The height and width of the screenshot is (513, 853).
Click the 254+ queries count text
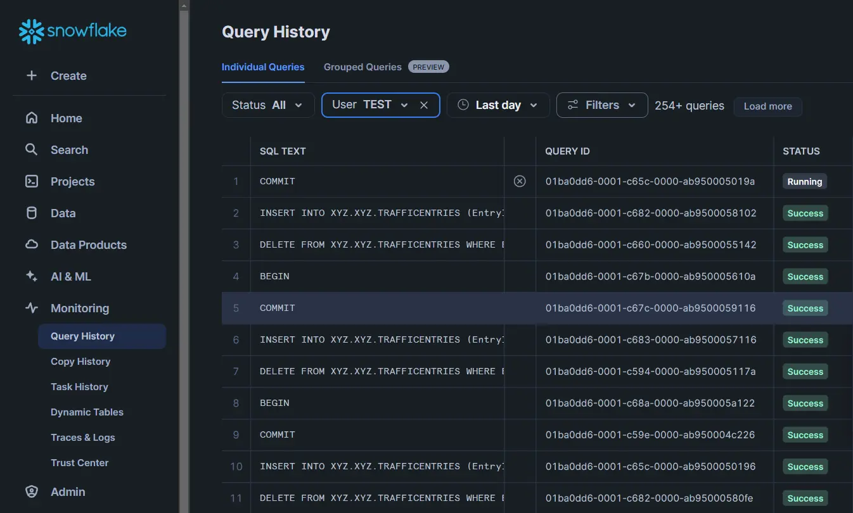click(x=689, y=105)
